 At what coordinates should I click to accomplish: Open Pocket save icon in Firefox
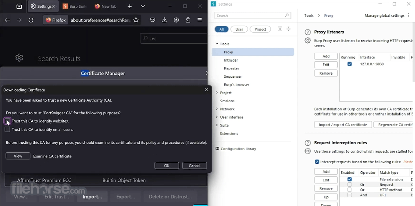pos(152,20)
